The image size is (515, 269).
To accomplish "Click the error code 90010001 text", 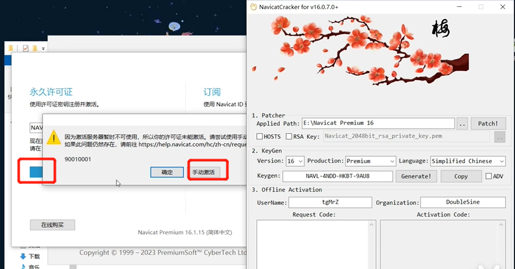I will click(x=78, y=159).
